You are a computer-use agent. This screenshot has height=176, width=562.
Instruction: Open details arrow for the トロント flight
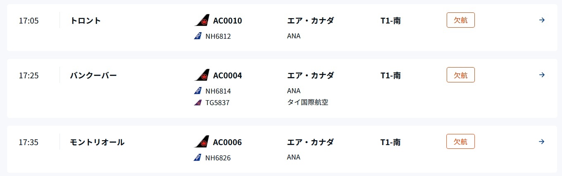[542, 20]
